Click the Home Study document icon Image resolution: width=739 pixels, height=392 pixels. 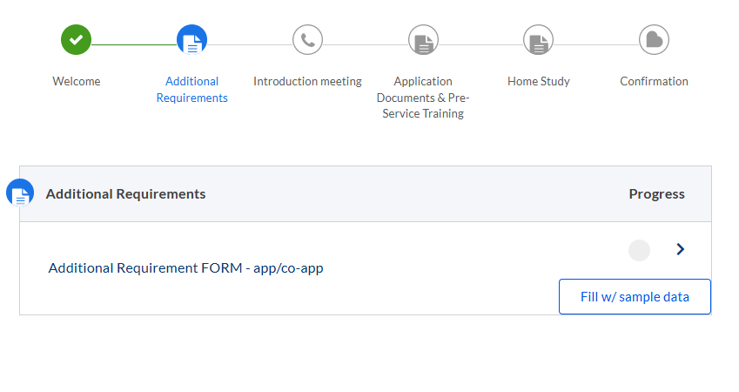coord(538,39)
